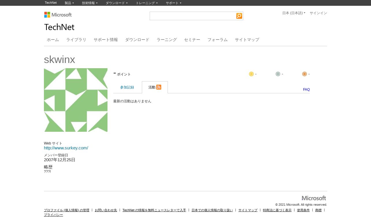The height and width of the screenshot is (217, 371).
Task: Open the セミナー navigation item
Action: point(192,40)
